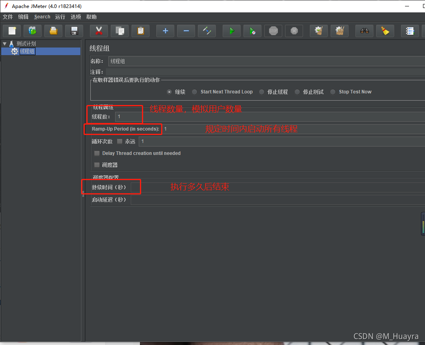
Task: Click the Expand all plus icon
Action: point(166,31)
